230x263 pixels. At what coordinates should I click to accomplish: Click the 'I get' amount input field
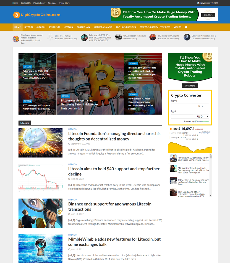182,116
